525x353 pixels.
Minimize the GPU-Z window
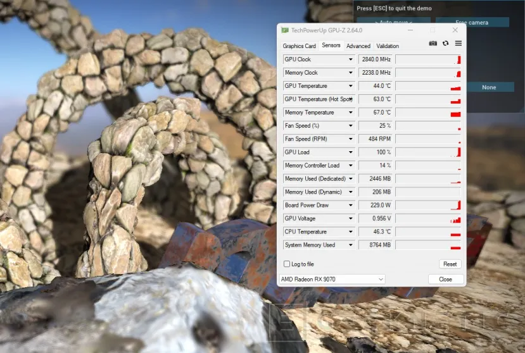(x=411, y=30)
